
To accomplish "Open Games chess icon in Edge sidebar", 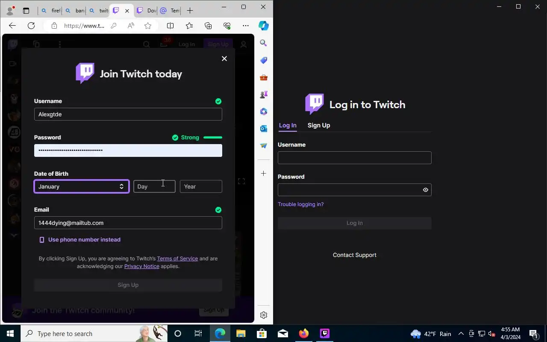I will [x=264, y=94].
